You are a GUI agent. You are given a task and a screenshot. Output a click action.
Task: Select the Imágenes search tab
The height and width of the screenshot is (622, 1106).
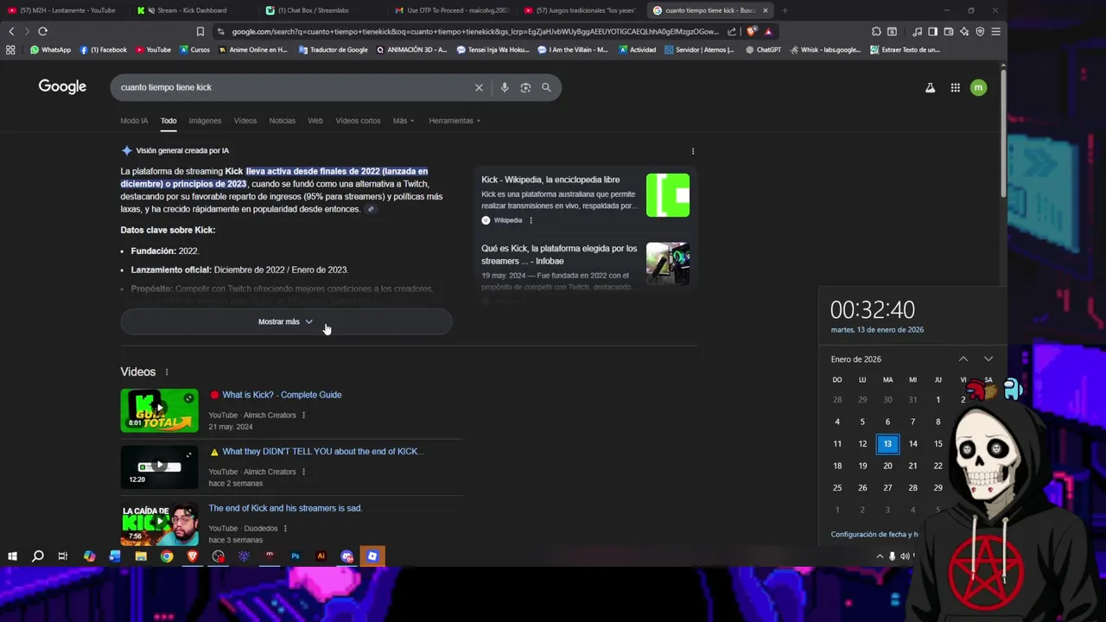[x=206, y=121]
